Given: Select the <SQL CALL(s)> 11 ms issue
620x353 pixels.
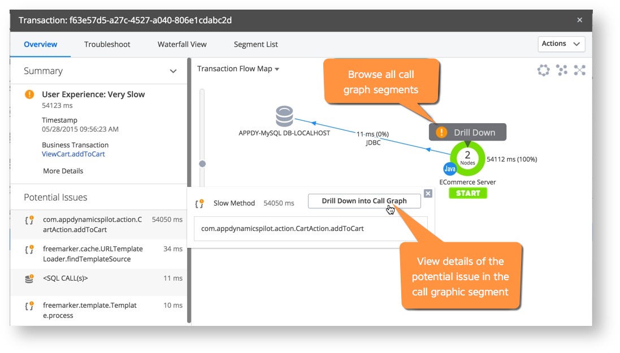Looking at the screenshot, I should [x=99, y=282].
